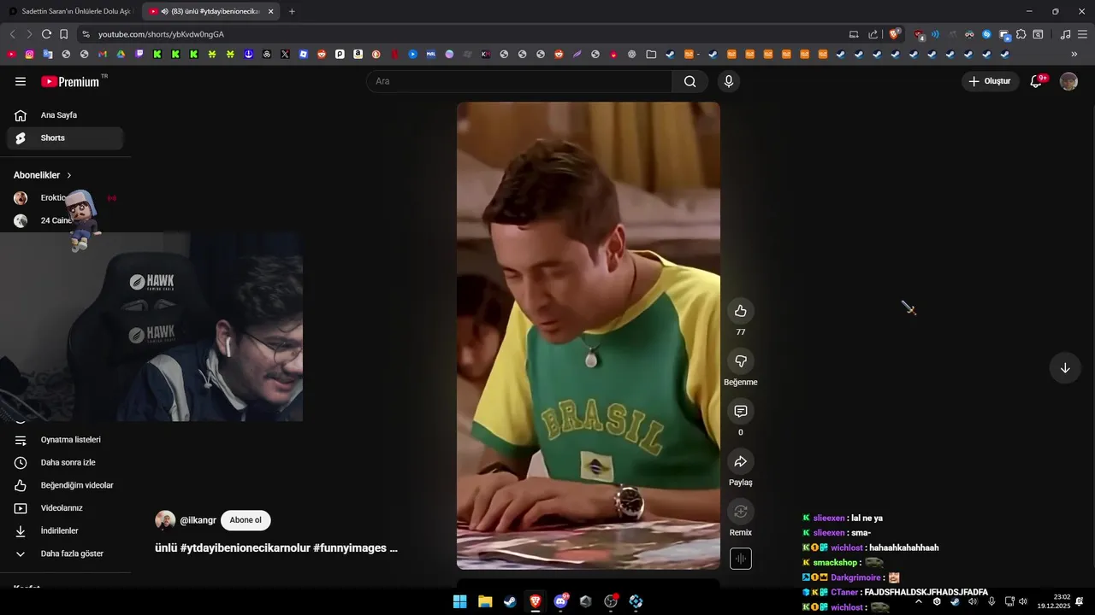Open Daha sonra izle

(65, 462)
